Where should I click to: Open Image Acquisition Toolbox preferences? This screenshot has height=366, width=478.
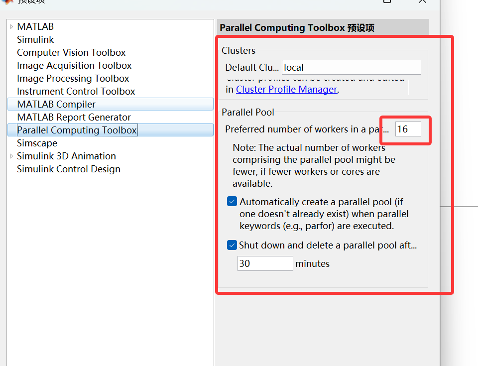(x=74, y=66)
